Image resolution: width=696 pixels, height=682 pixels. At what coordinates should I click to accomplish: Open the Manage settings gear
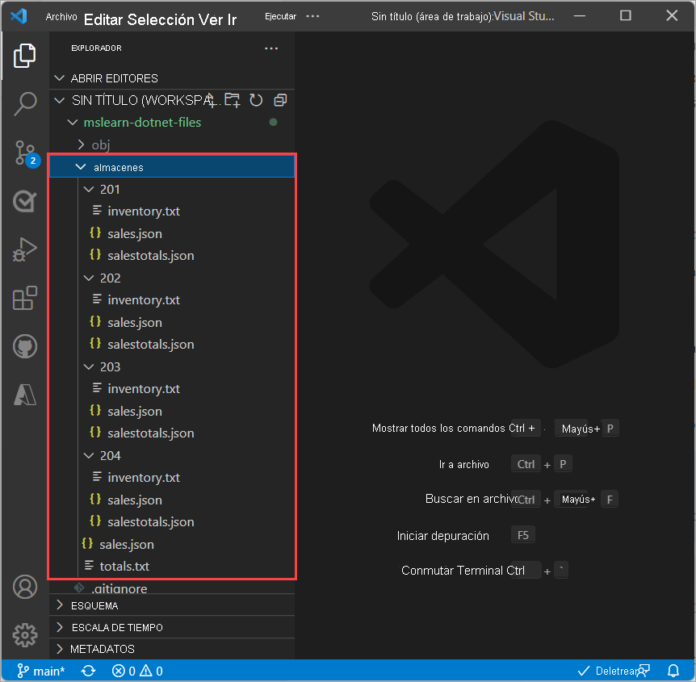[x=25, y=634]
